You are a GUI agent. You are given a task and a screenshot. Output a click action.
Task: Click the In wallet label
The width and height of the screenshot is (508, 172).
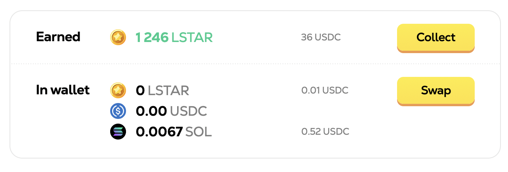(x=63, y=90)
